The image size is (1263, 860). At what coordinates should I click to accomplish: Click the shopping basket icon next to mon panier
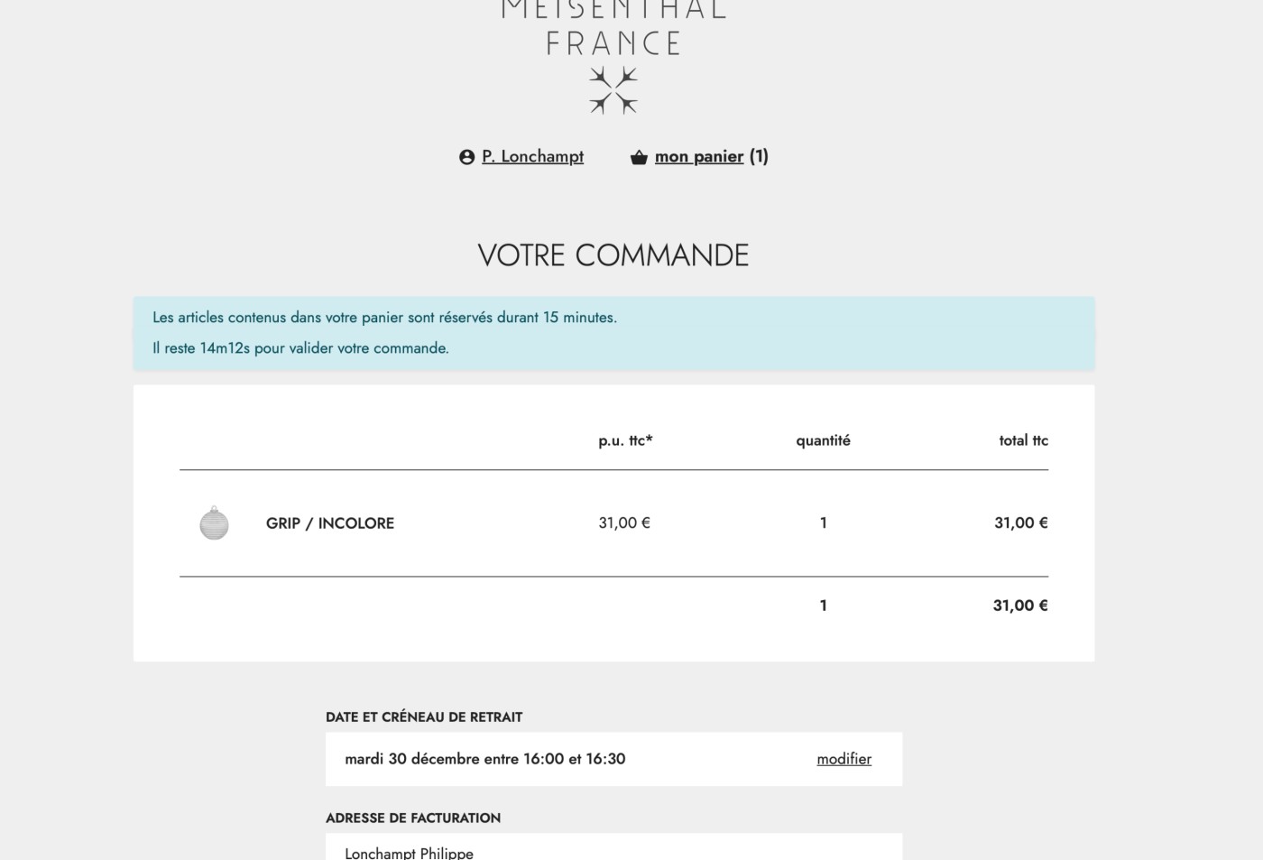point(640,156)
